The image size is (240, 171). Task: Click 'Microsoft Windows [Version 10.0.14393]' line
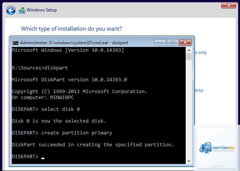68,50
